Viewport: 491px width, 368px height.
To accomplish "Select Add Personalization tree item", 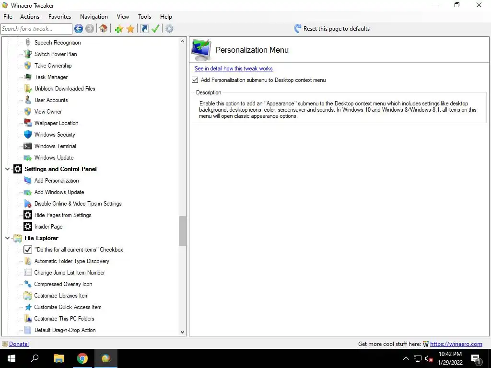I will pos(57,181).
